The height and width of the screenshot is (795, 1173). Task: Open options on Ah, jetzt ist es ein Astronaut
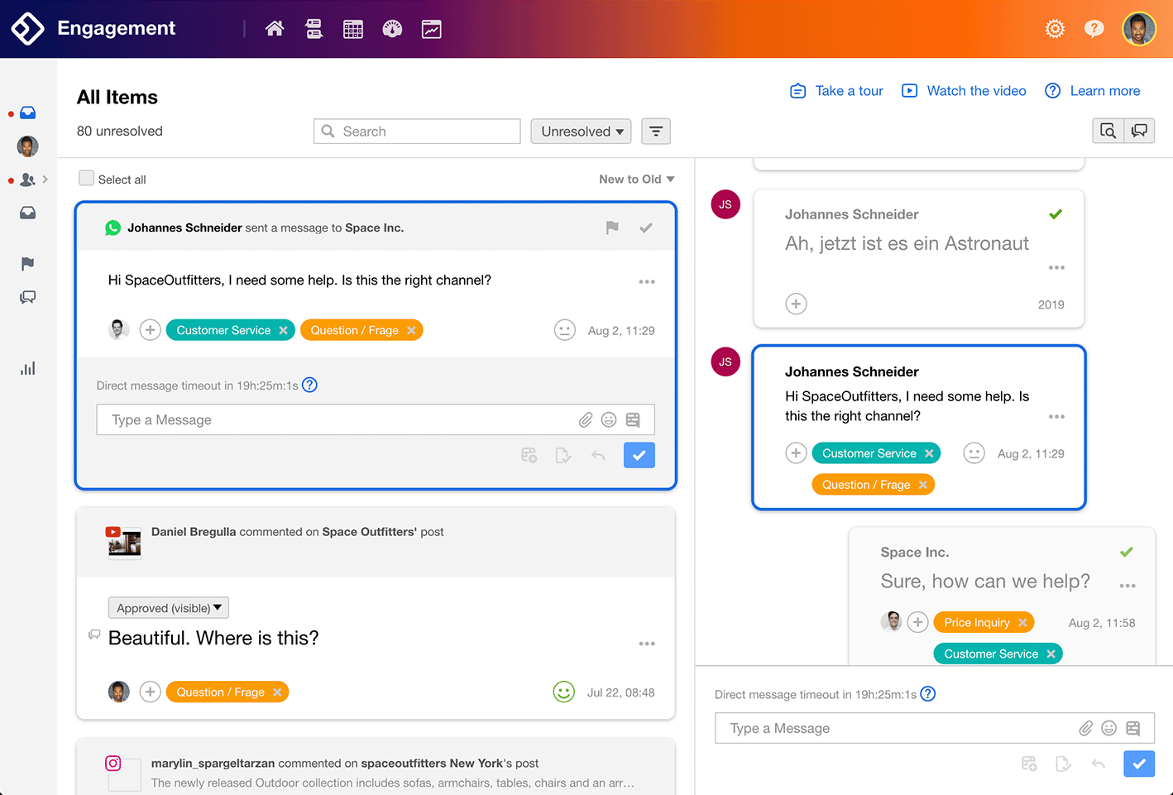click(x=1056, y=268)
